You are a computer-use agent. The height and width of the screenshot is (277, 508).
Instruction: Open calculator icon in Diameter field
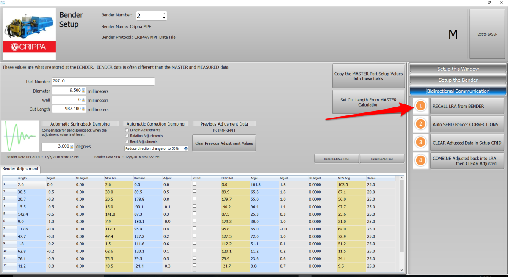click(x=83, y=91)
